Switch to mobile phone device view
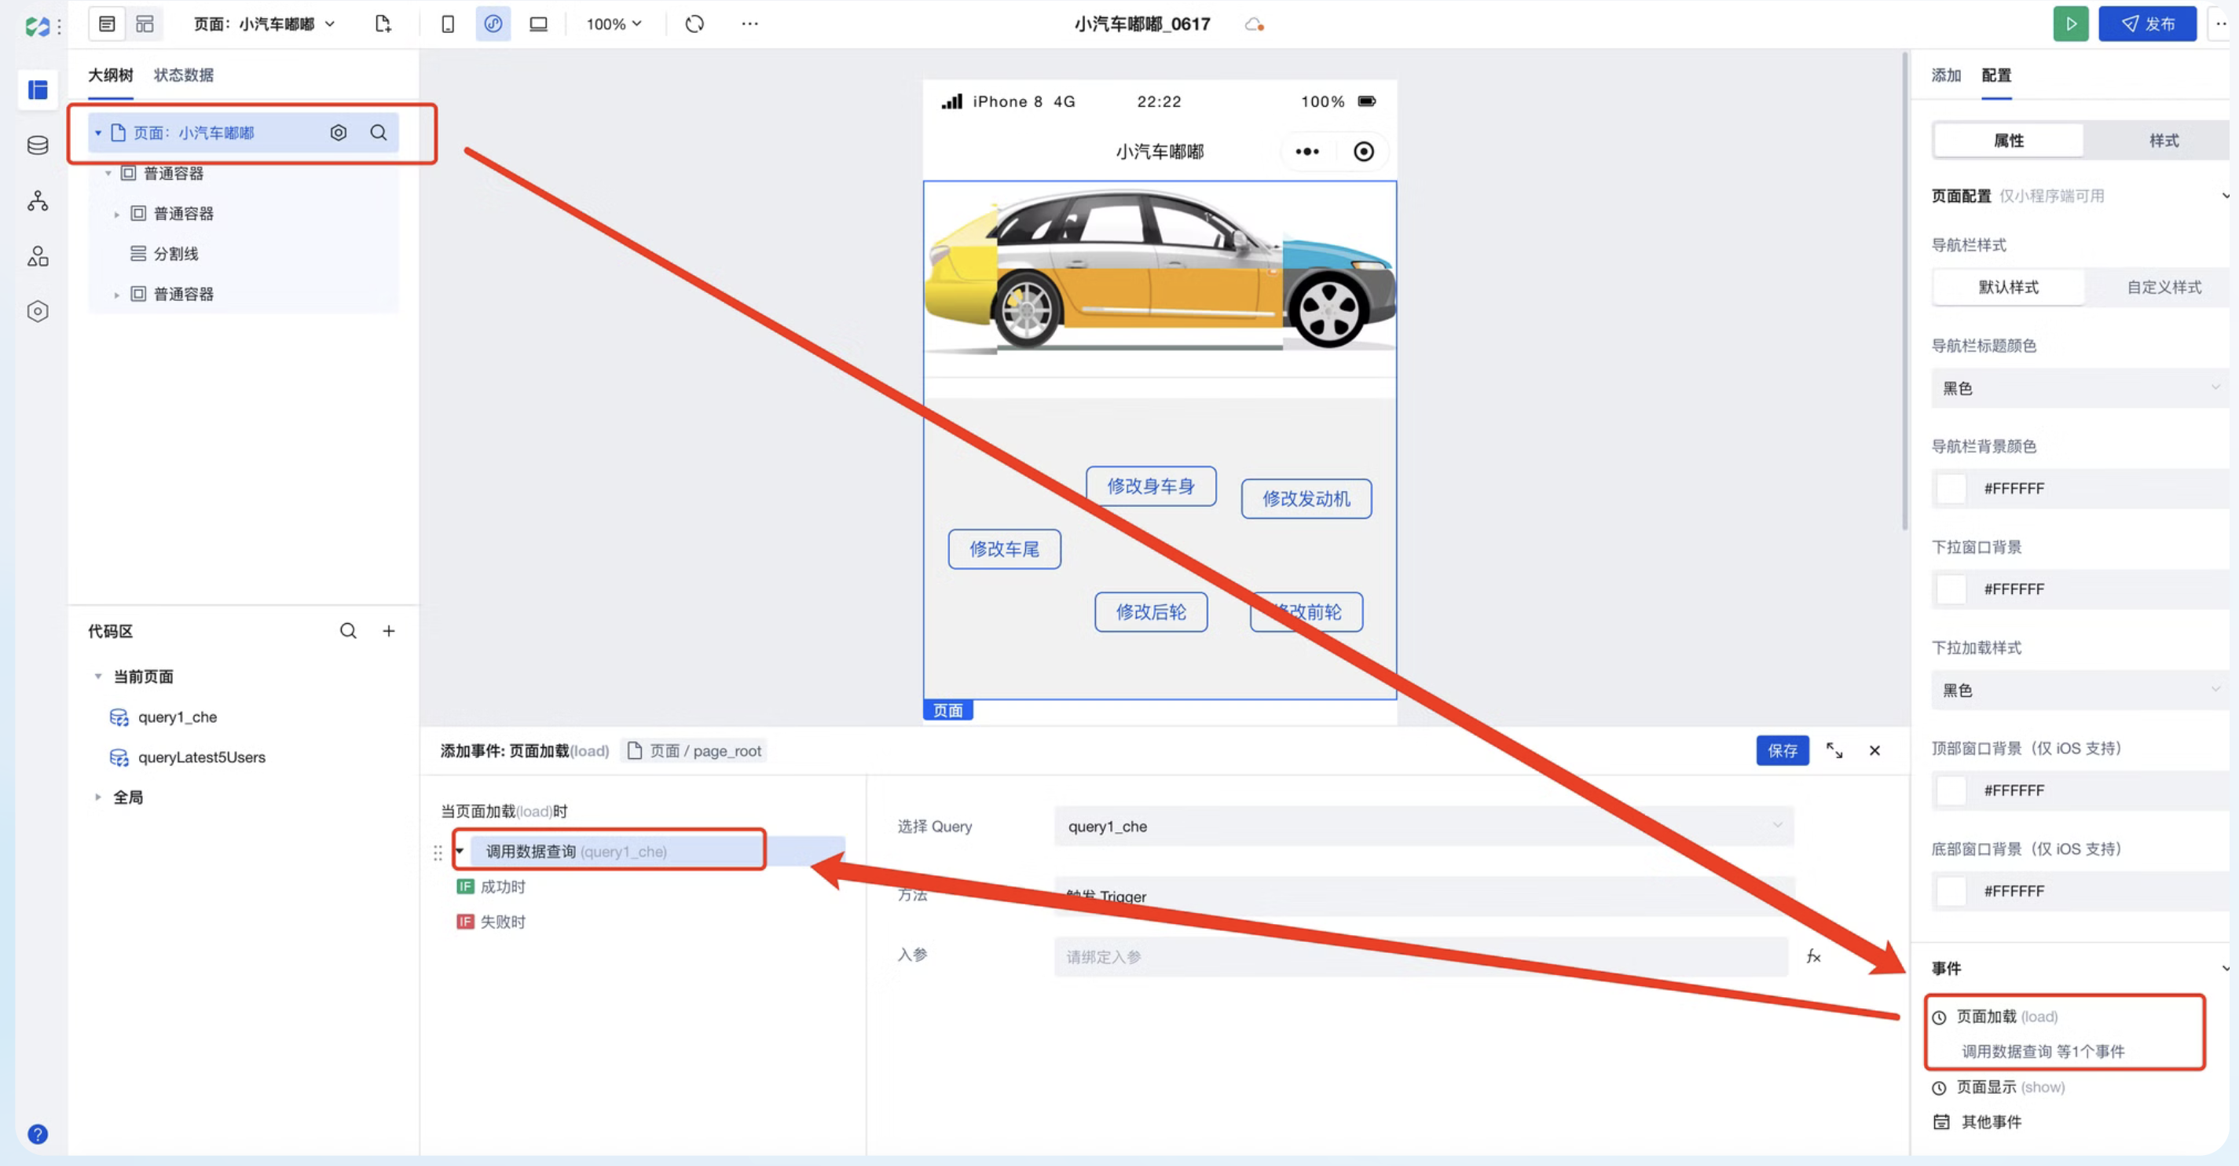This screenshot has width=2239, height=1166. (448, 24)
